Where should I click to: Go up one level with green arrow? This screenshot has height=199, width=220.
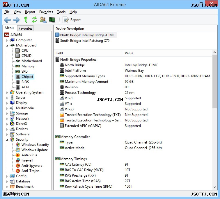[x=26, y=19]
